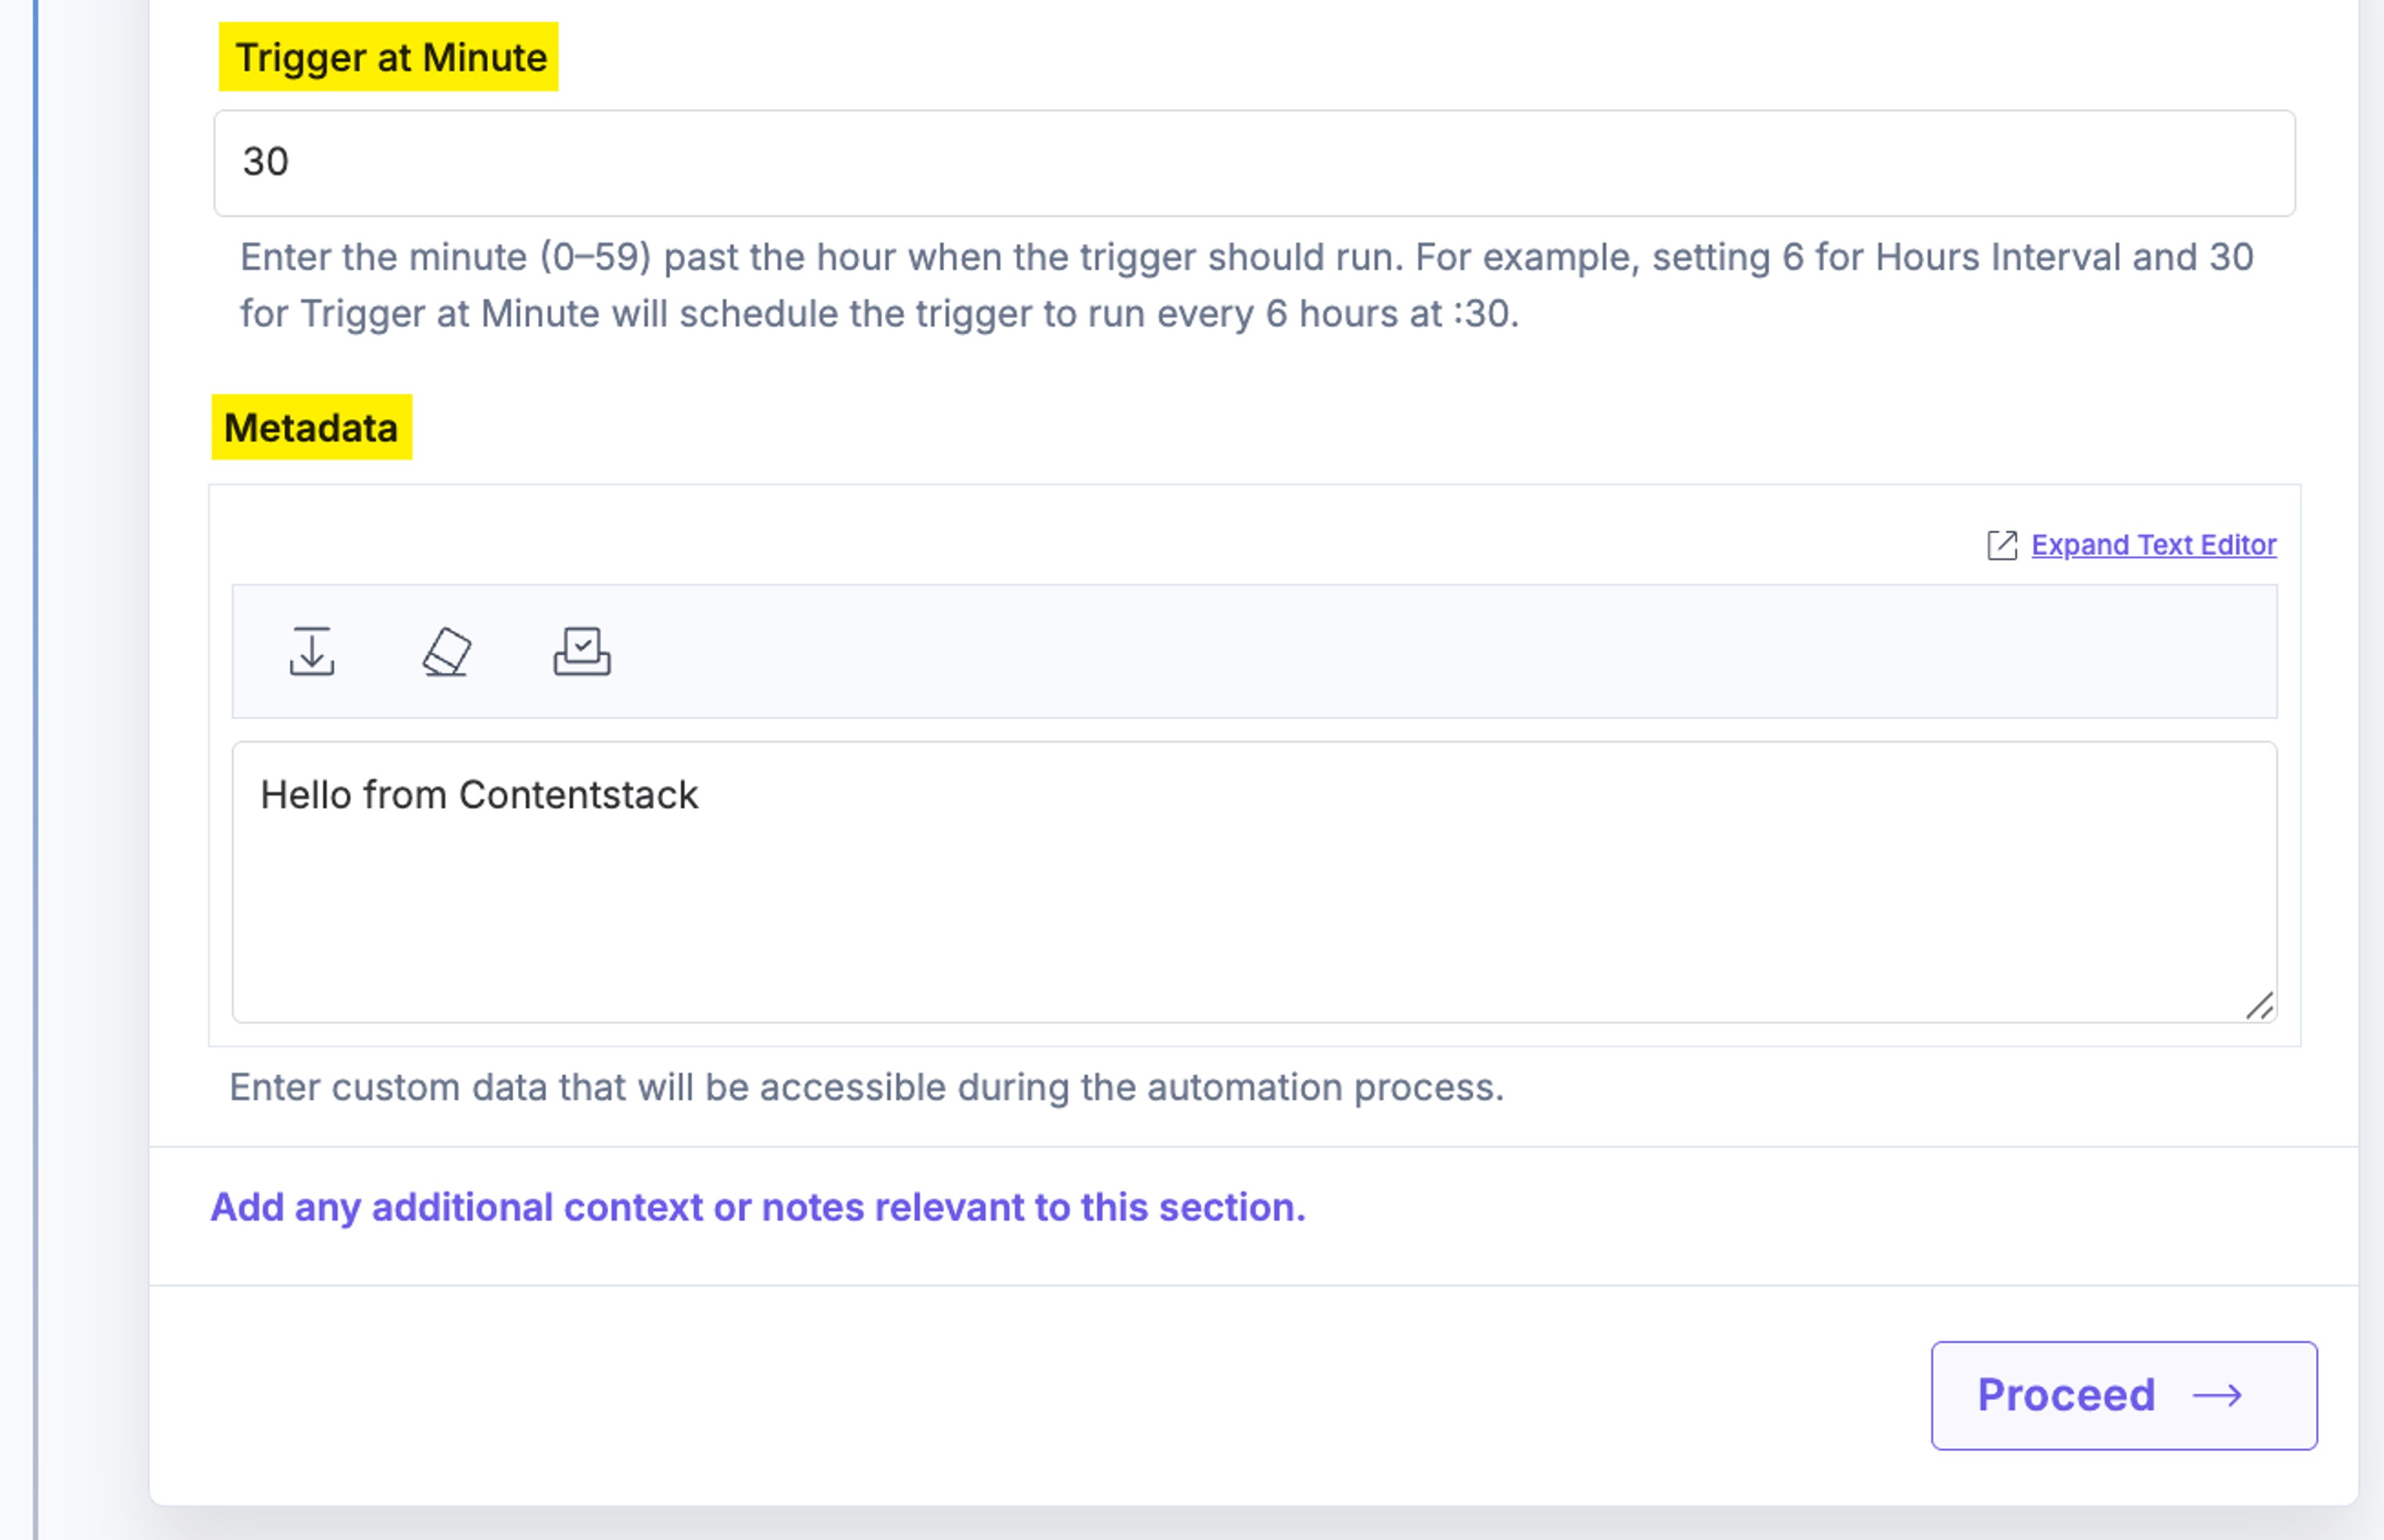Click the blue vertical bar at left edge
This screenshot has width=2384, height=1540.
click(36, 770)
